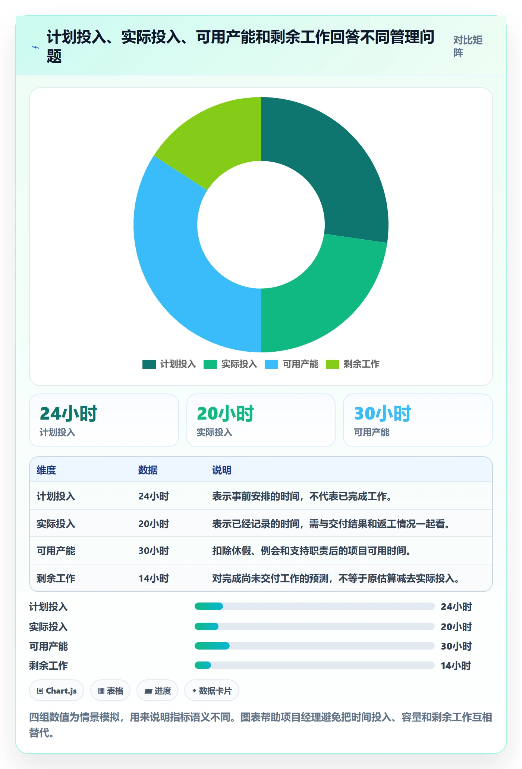Click the 实际投入 legend label text
The height and width of the screenshot is (769, 522).
239,364
